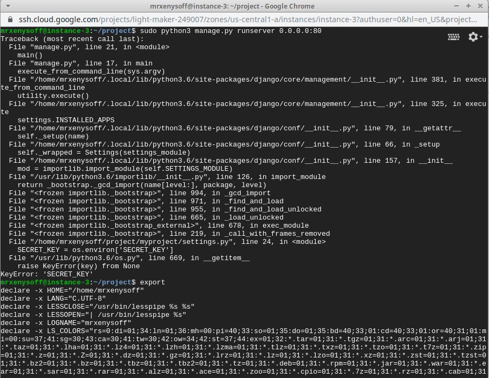Click the ssh.cloud.google.com address bar URL
This screenshot has height=378, width=489.
click(x=247, y=19)
